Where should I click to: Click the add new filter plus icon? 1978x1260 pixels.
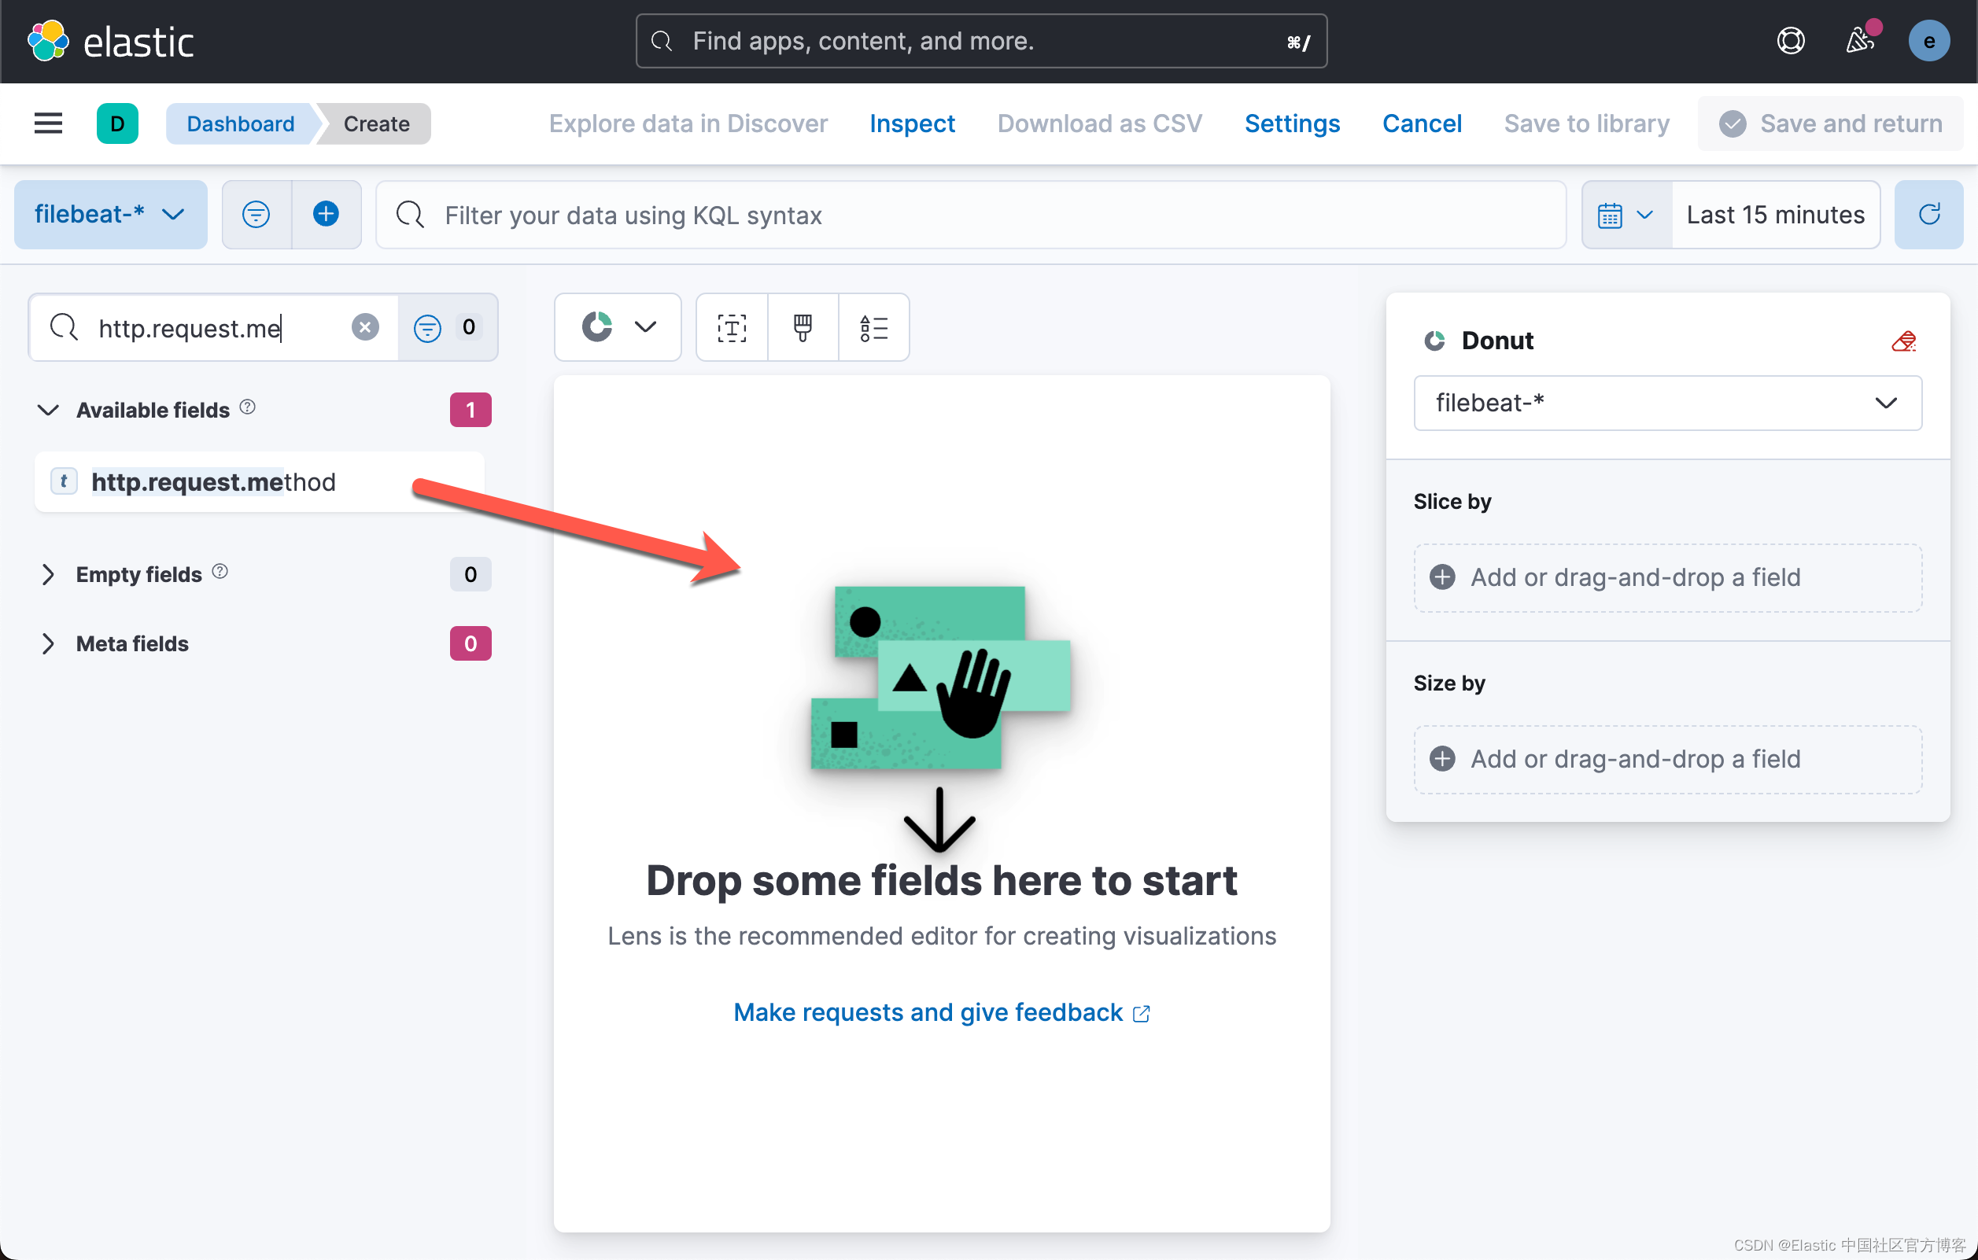pos(326,215)
